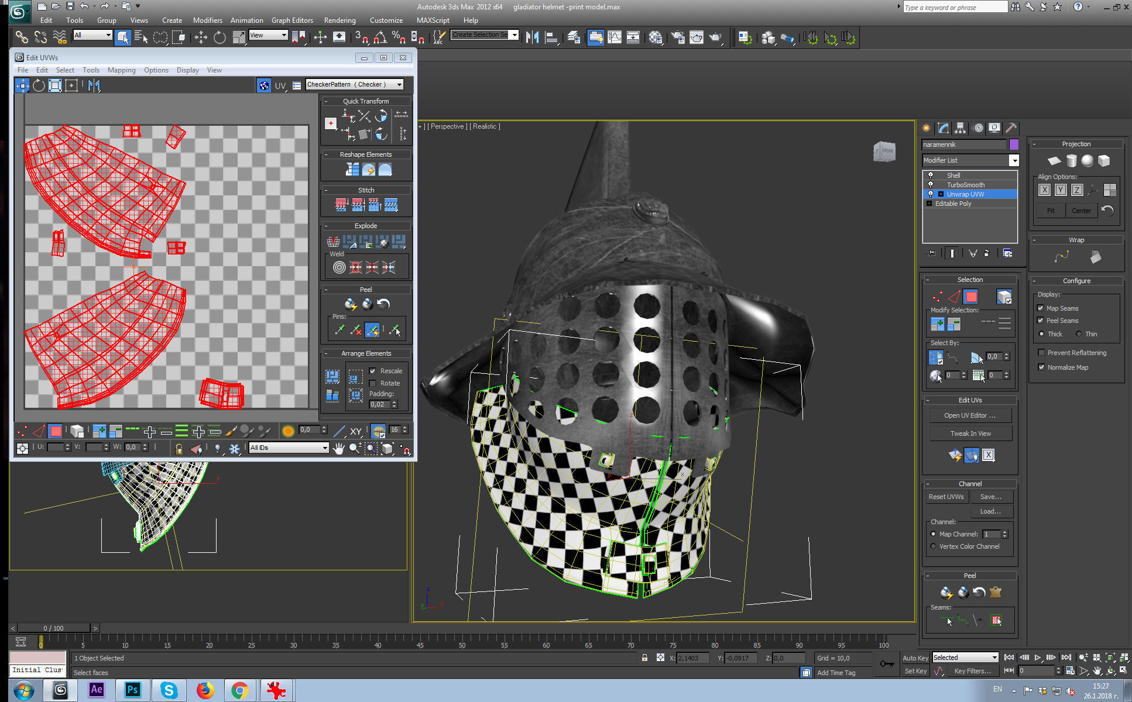Click the purple object color swatch
The height and width of the screenshot is (702, 1132).
coord(1014,144)
